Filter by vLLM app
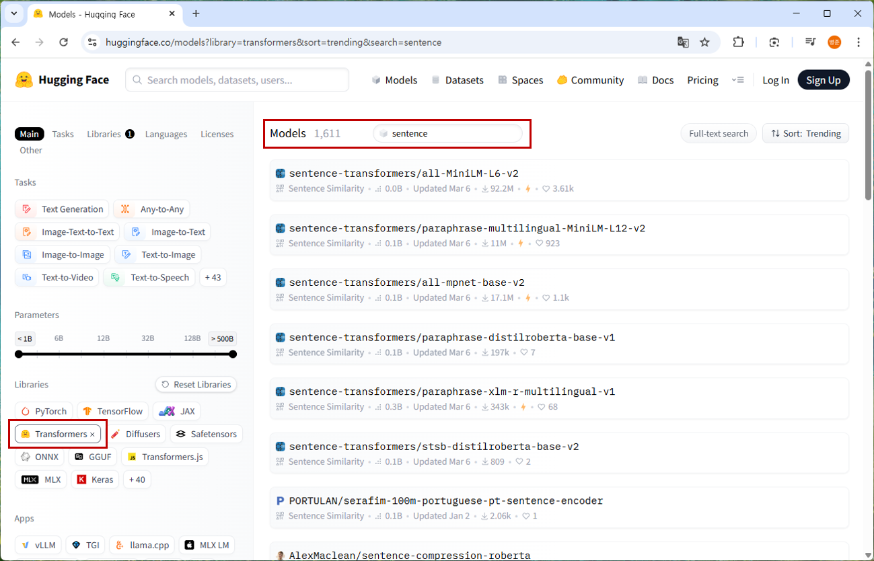 click(x=38, y=545)
